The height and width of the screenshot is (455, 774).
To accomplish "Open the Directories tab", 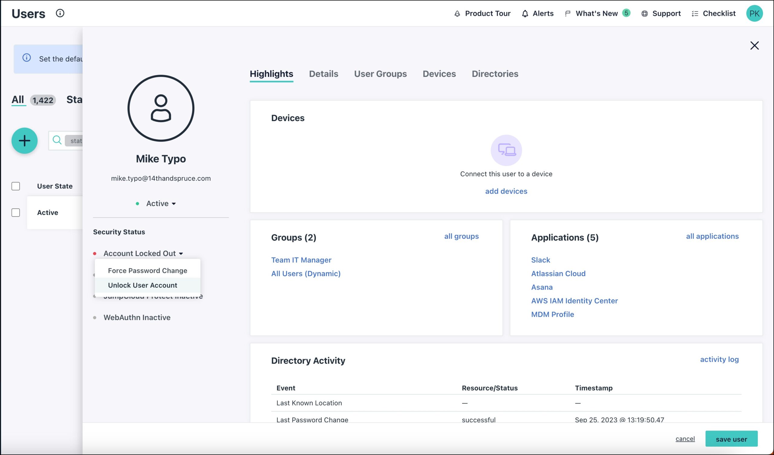I will 495,74.
